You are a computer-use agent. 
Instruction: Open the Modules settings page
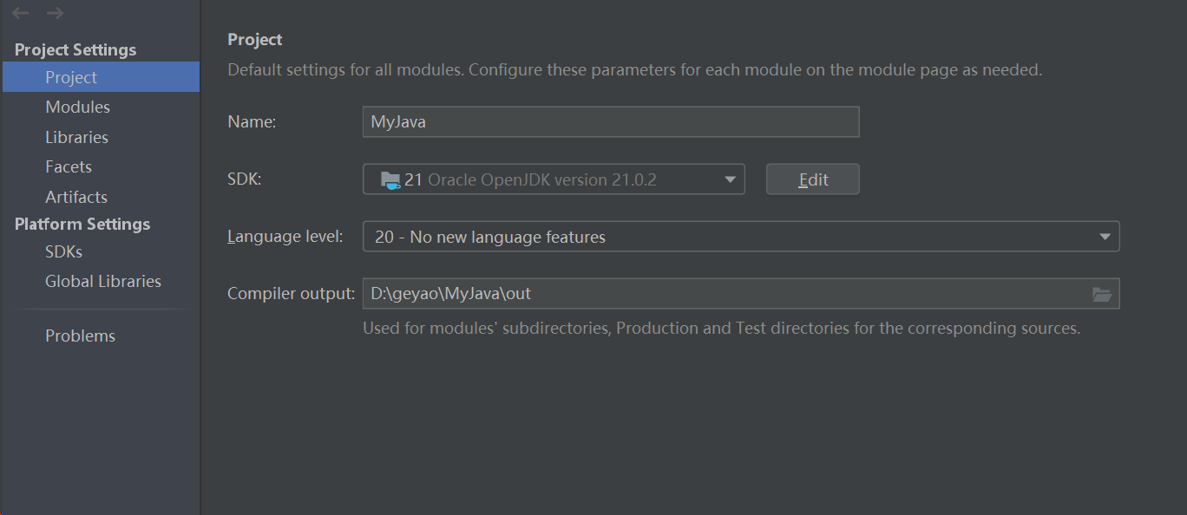(77, 107)
